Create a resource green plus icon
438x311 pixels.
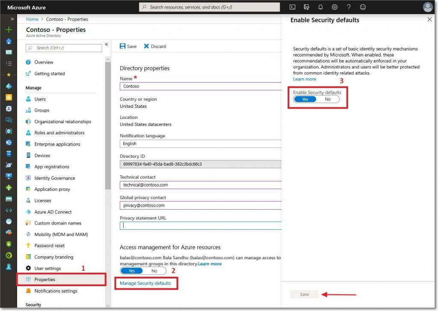9,30
